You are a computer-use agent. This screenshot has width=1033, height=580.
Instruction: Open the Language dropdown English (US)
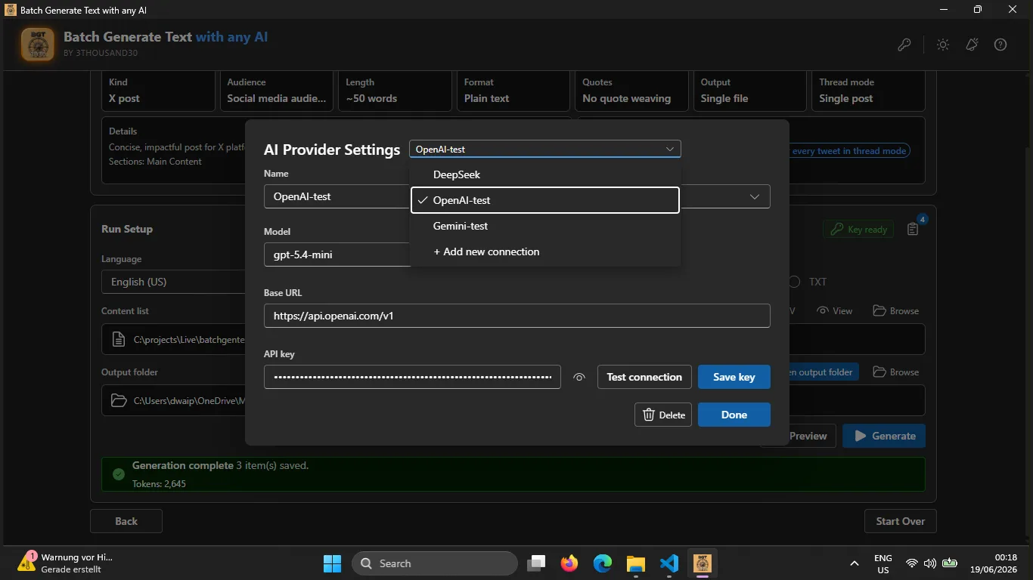(174, 282)
